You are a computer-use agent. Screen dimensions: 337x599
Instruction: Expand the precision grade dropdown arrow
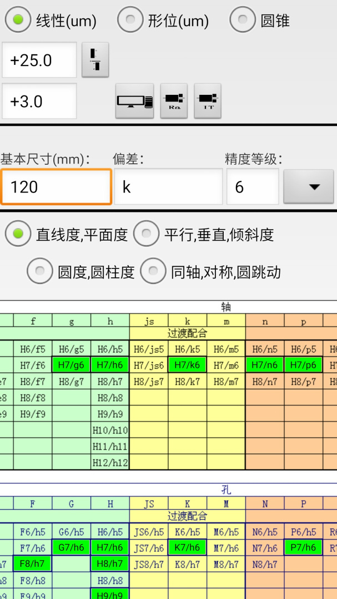click(x=308, y=187)
